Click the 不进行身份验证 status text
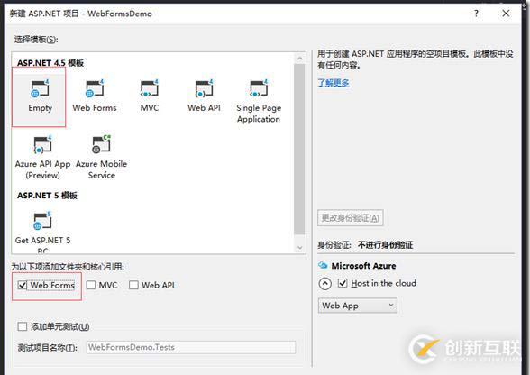This screenshot has height=375, width=530. pos(386,245)
